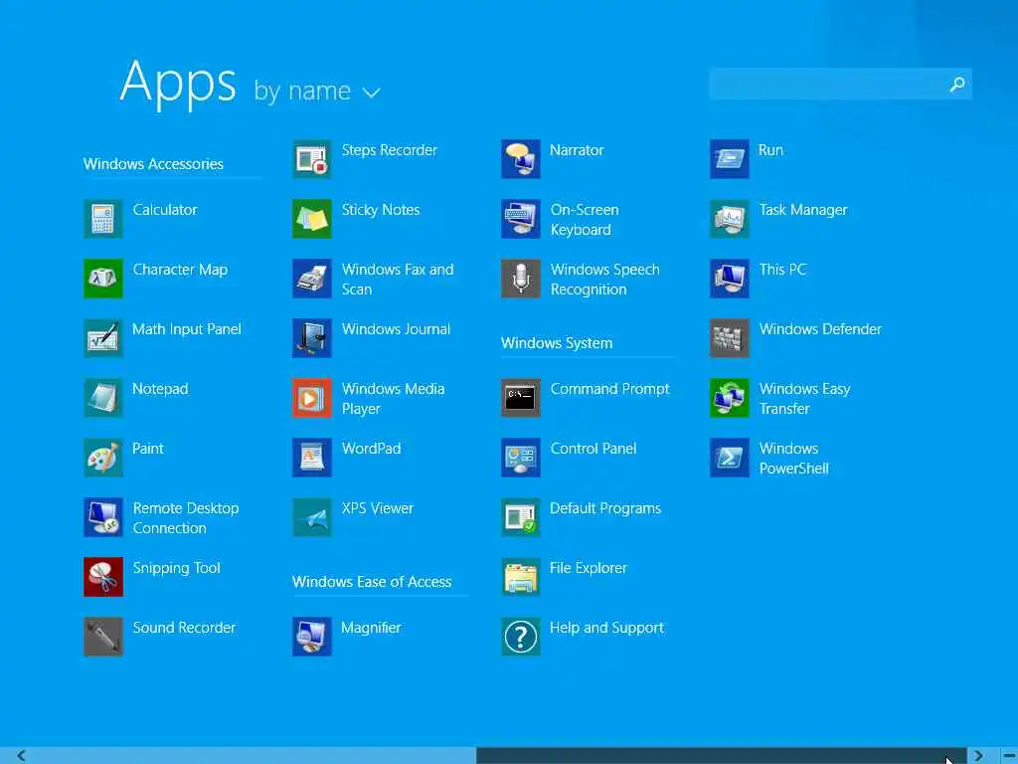
Task: Click the 'Sticky Notes' label
Action: click(381, 210)
